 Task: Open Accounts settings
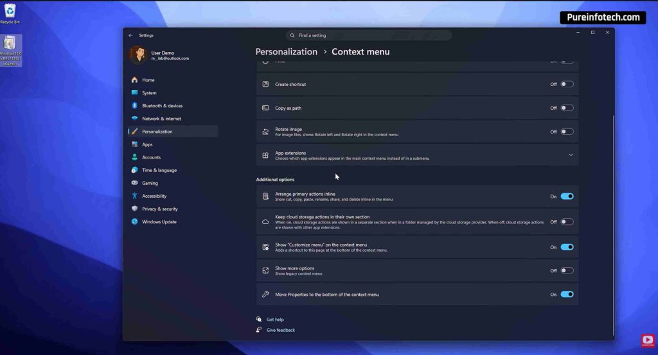click(173, 157)
